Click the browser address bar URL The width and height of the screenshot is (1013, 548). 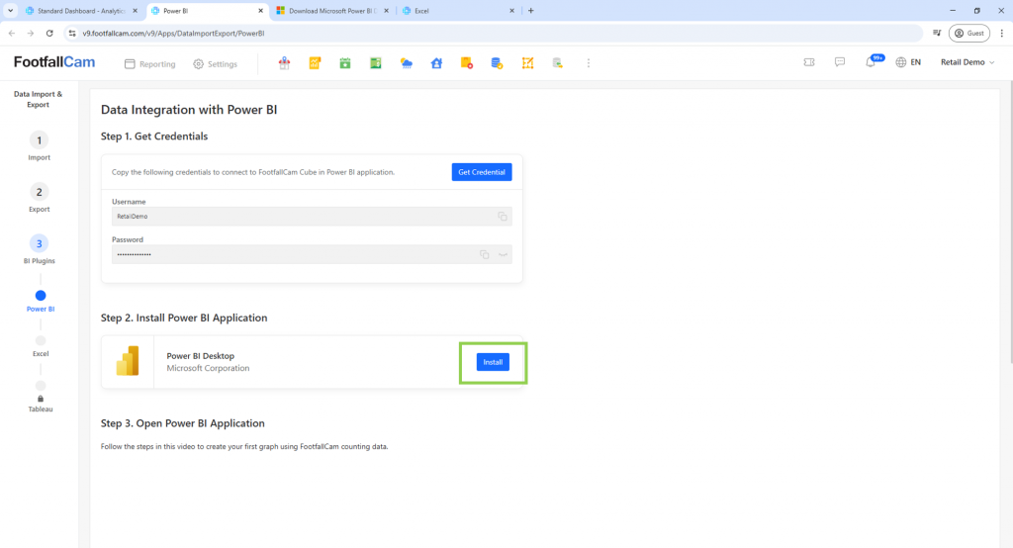[x=173, y=33]
